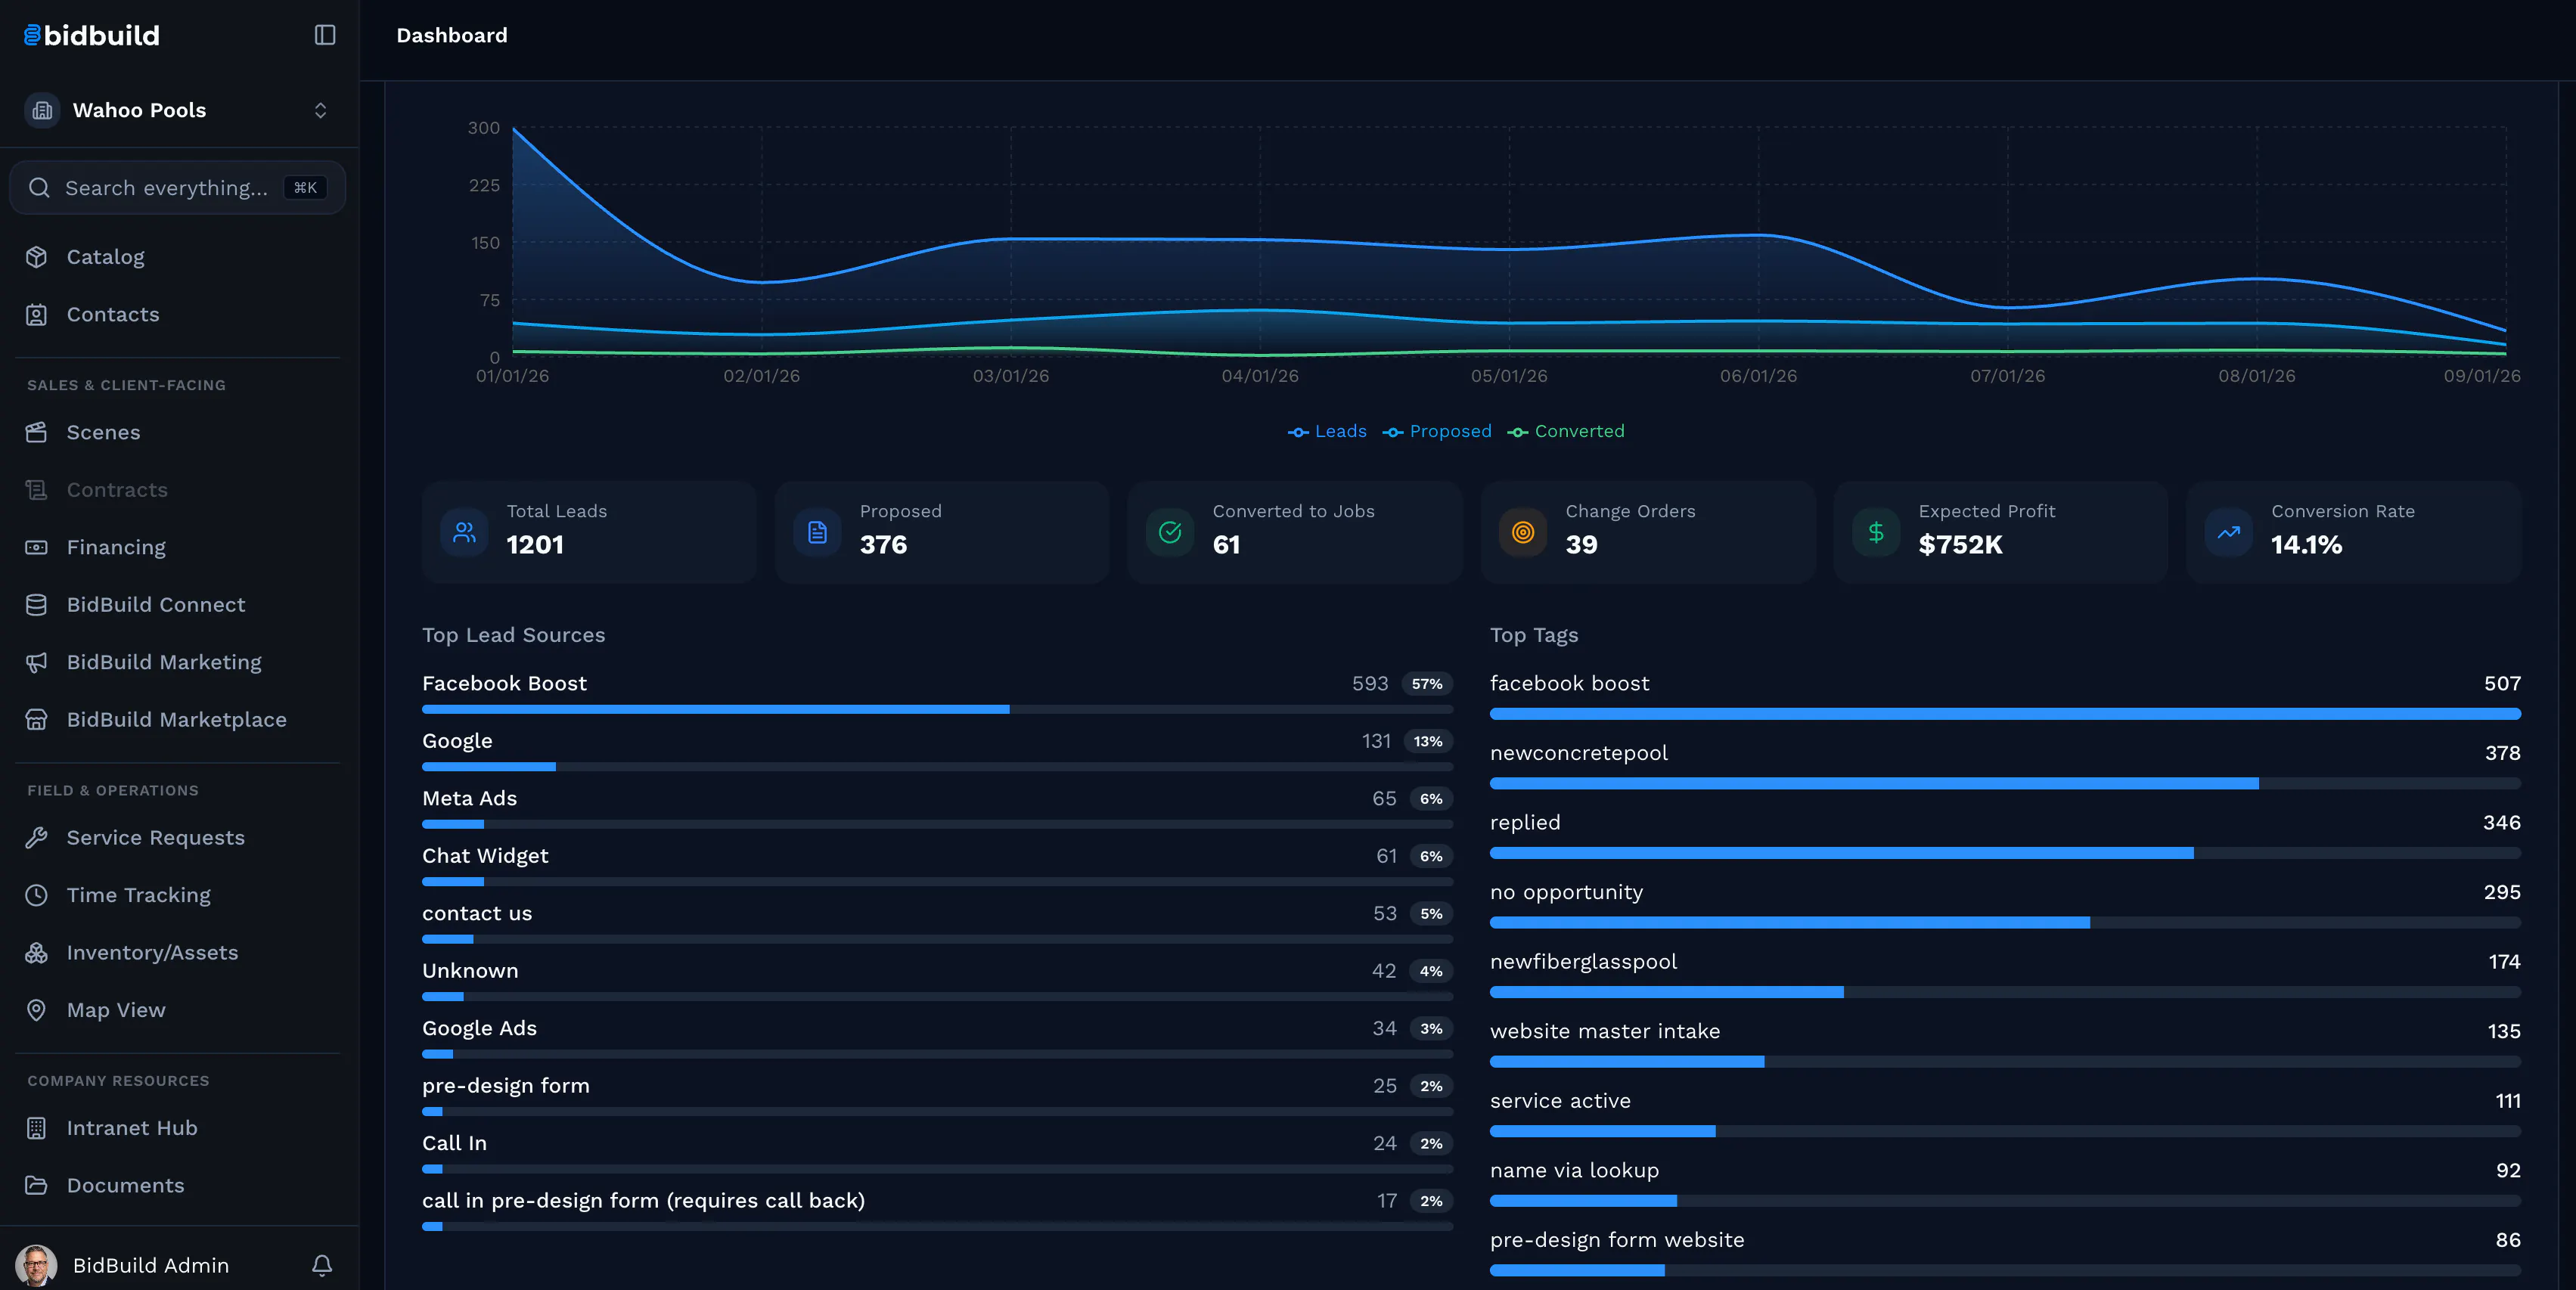
Task: Click the Map View pin icon
Action: coord(37,1010)
